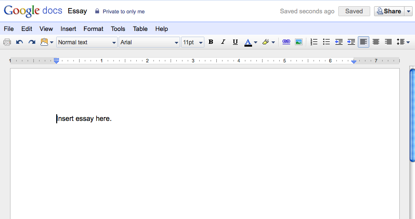The image size is (415, 219).
Task: Click the Private to only me link
Action: (123, 11)
